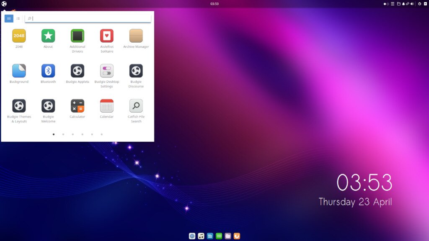429x241 pixels.
Task: Launch Catfish File Search
Action: pyautogui.click(x=136, y=106)
